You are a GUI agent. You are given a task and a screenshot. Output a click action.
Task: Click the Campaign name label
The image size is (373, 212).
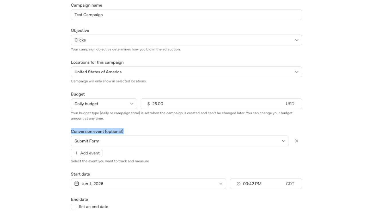(x=86, y=5)
